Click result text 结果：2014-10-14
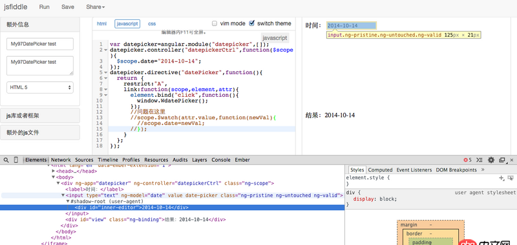The height and width of the screenshot is (245, 517). (330, 115)
